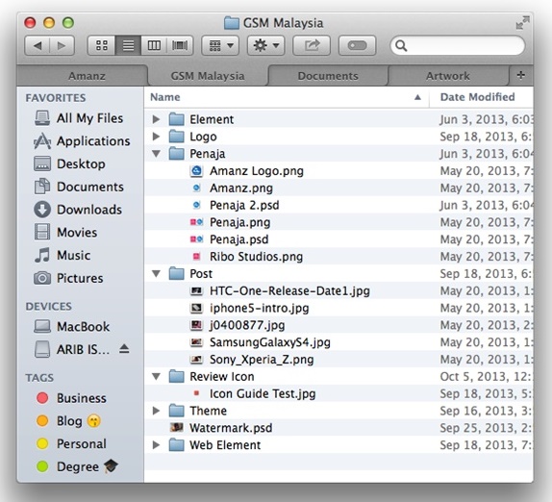The height and width of the screenshot is (502, 552).
Task: Select the green Degree tag
Action: point(77,466)
